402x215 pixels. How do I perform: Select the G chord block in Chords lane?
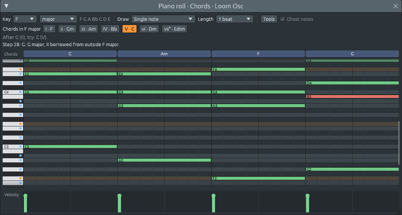352,54
